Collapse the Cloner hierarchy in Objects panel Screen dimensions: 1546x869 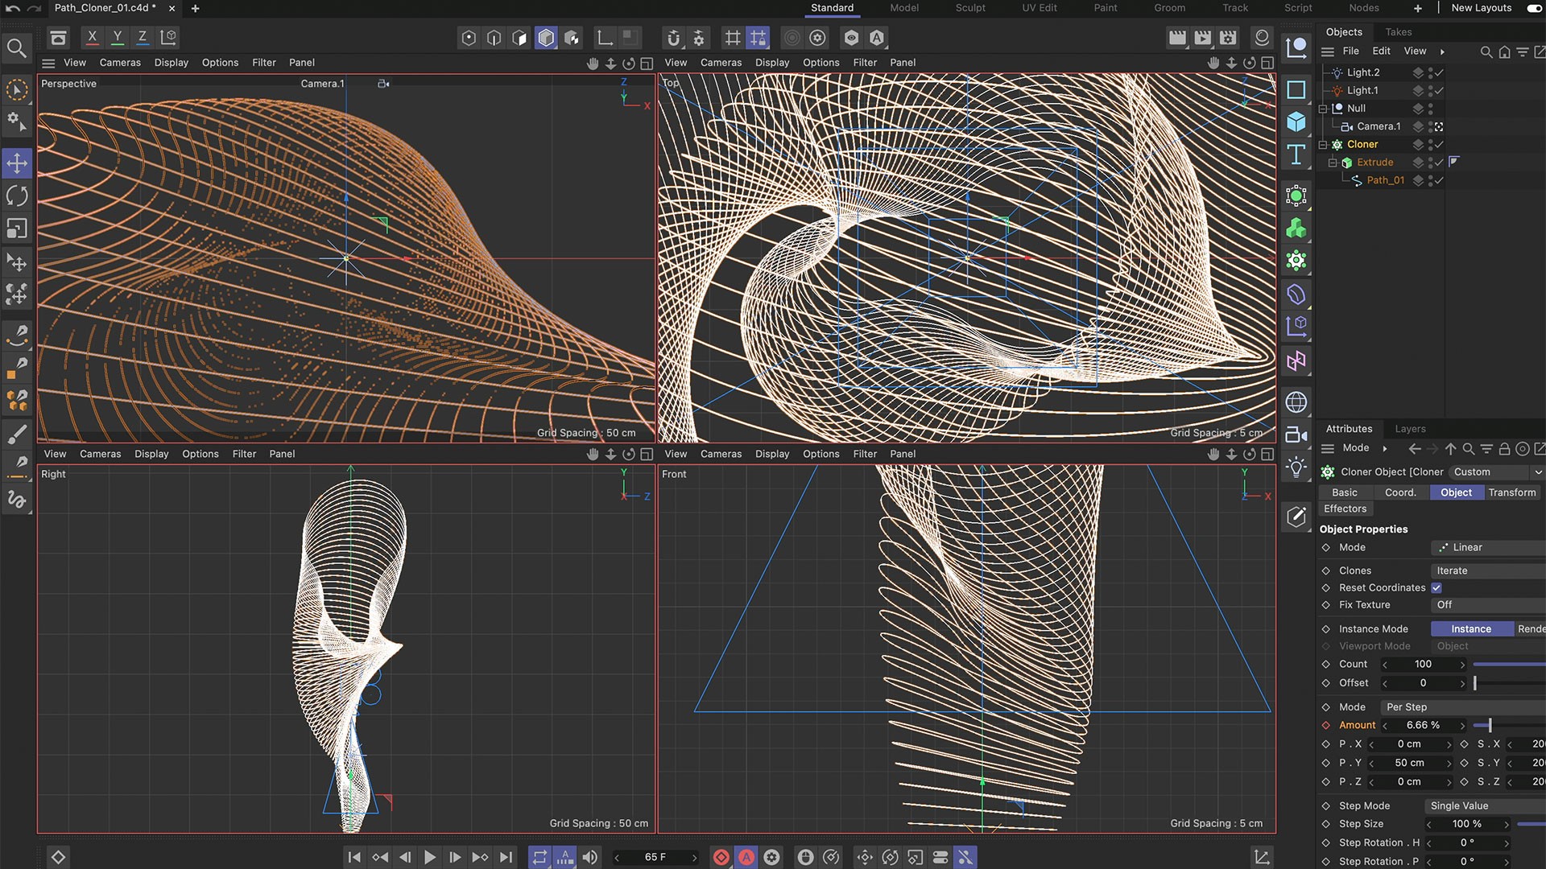pos(1323,144)
